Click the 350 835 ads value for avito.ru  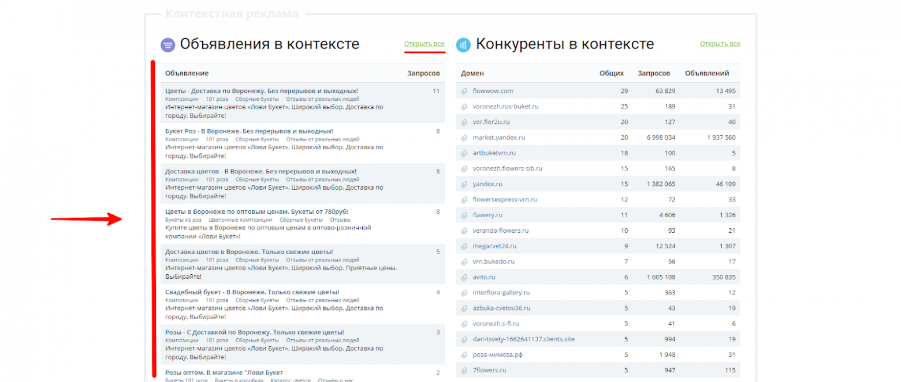coord(723,277)
